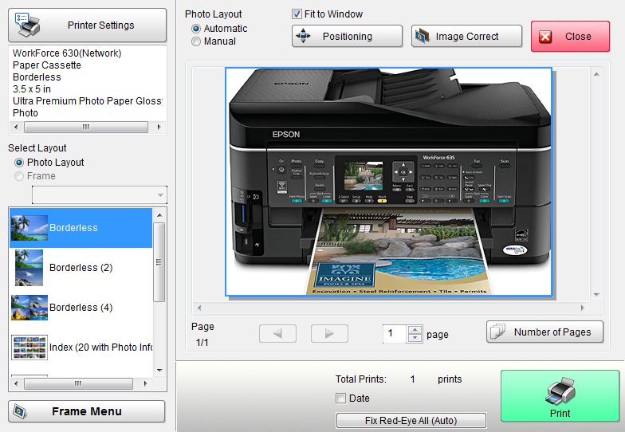Screen dimensions: 625x432
Task: Click printer info right scroll arrow
Action: tap(159, 128)
